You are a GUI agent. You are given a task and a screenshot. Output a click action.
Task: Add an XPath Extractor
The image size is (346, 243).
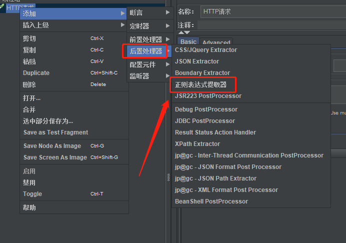[x=251, y=144]
